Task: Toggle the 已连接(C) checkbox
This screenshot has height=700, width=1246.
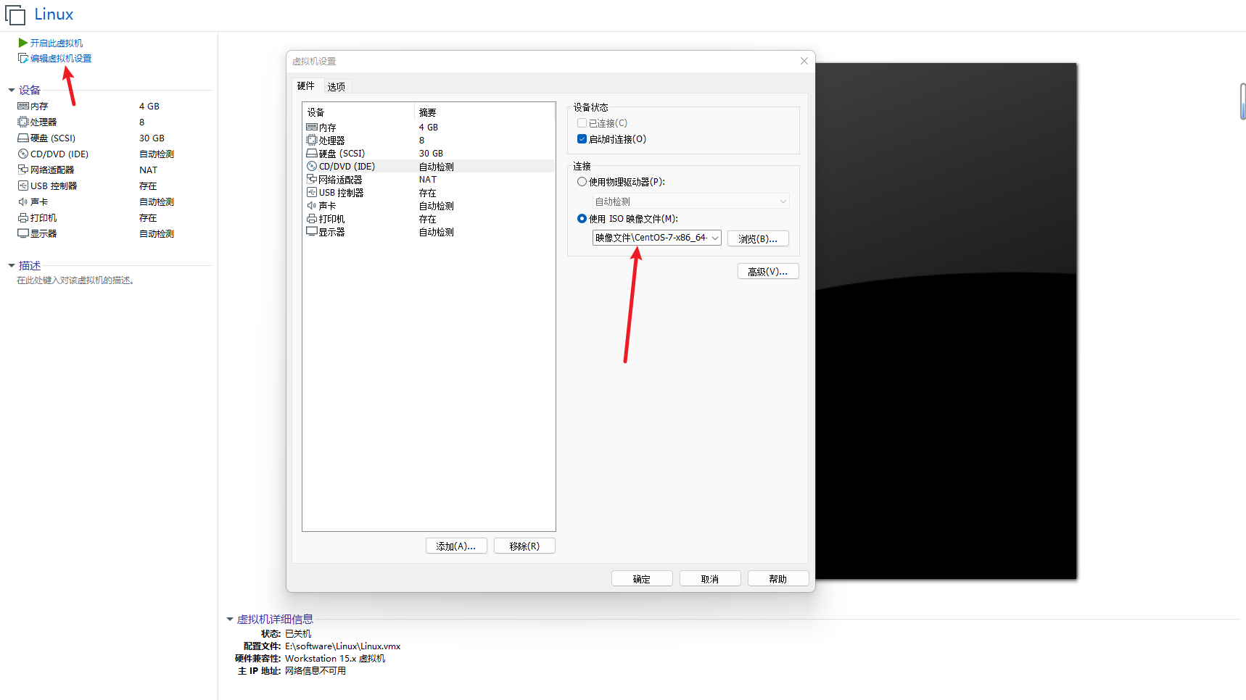Action: click(582, 123)
